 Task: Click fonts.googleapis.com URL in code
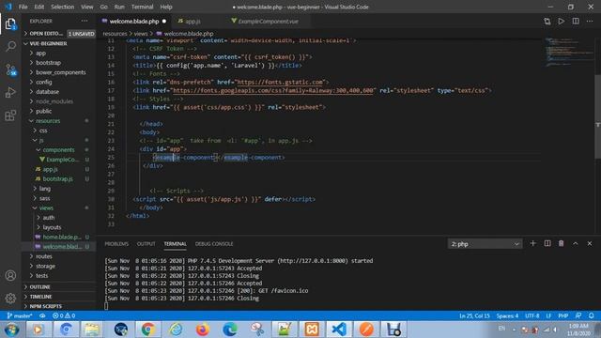pyautogui.click(x=273, y=90)
